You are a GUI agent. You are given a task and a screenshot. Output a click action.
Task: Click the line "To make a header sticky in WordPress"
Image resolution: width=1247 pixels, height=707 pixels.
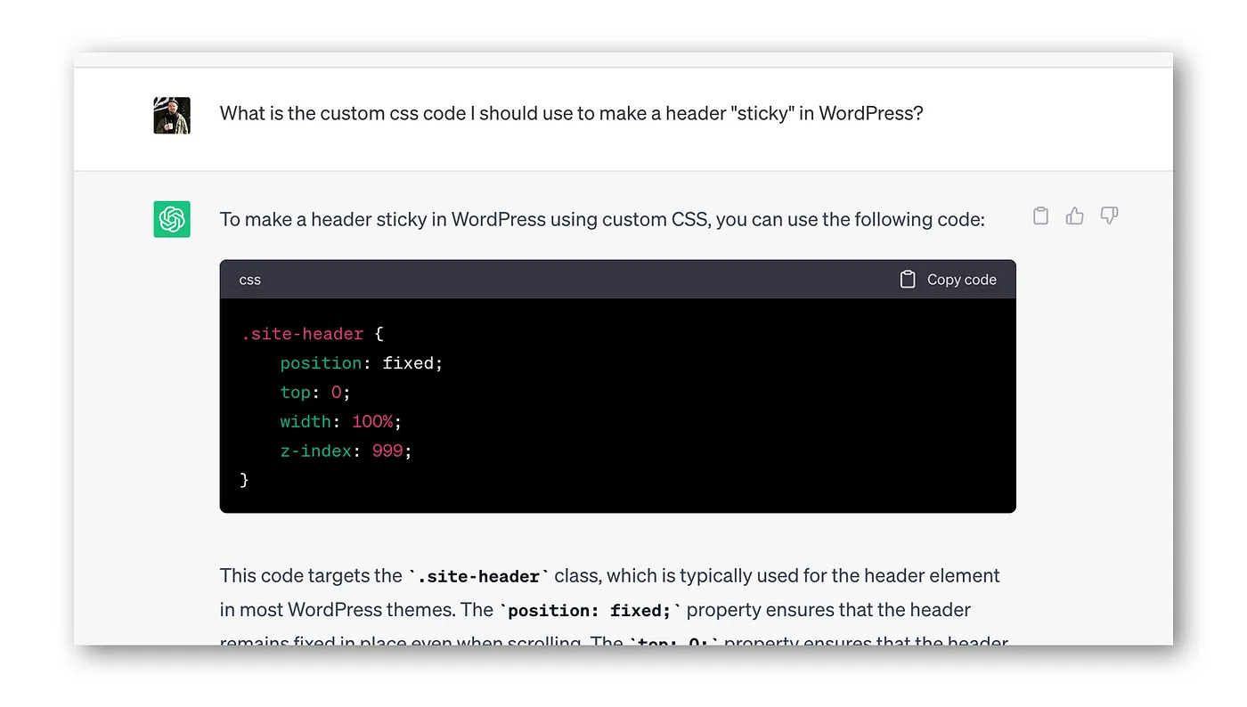click(602, 219)
